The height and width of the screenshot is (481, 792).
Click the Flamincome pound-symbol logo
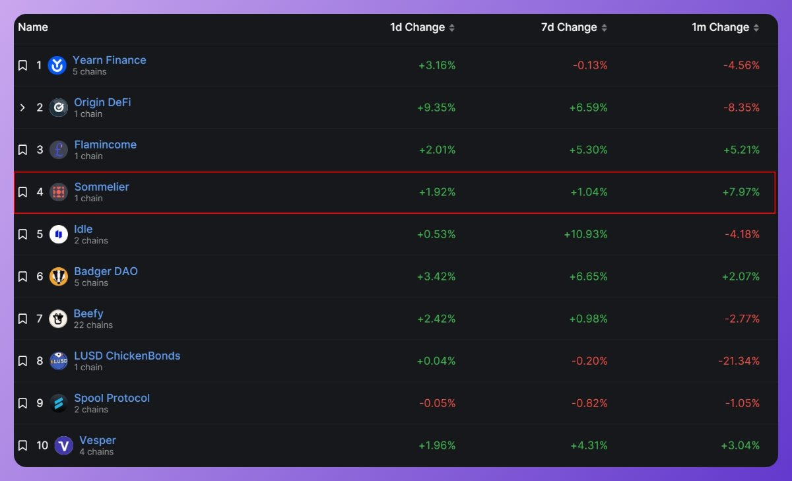pos(57,150)
